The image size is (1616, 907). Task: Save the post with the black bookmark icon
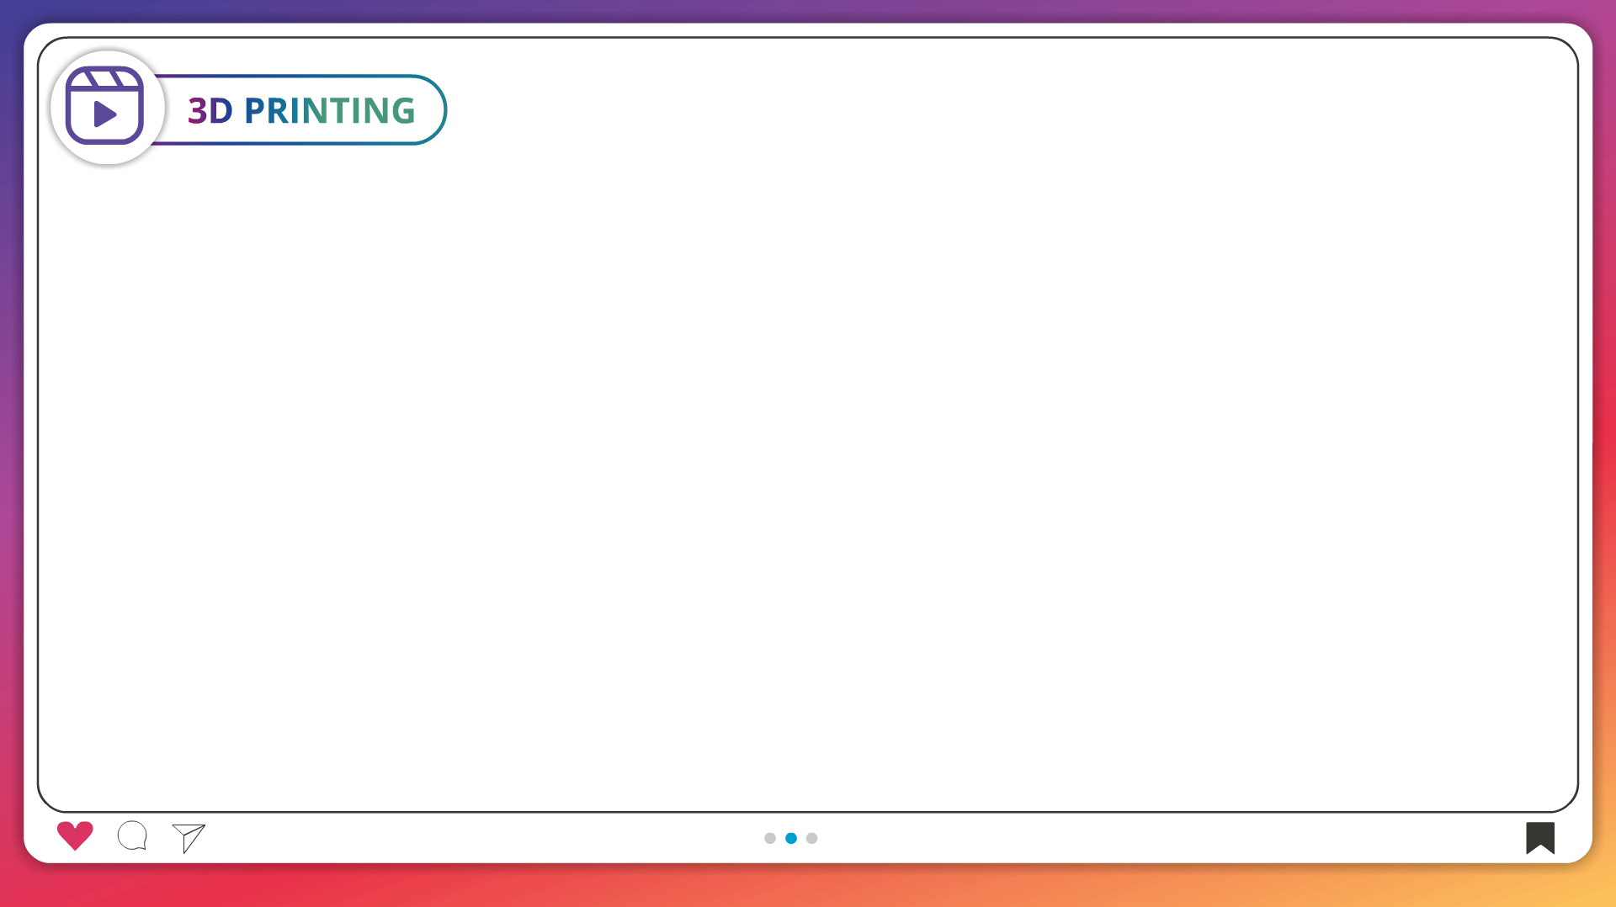coord(1539,837)
